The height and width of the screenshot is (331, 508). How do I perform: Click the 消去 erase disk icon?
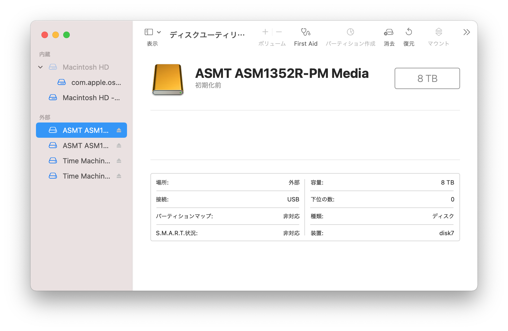tap(389, 32)
